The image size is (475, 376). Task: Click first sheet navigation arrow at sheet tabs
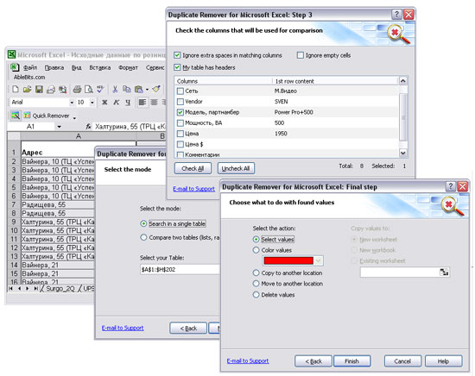point(10,289)
